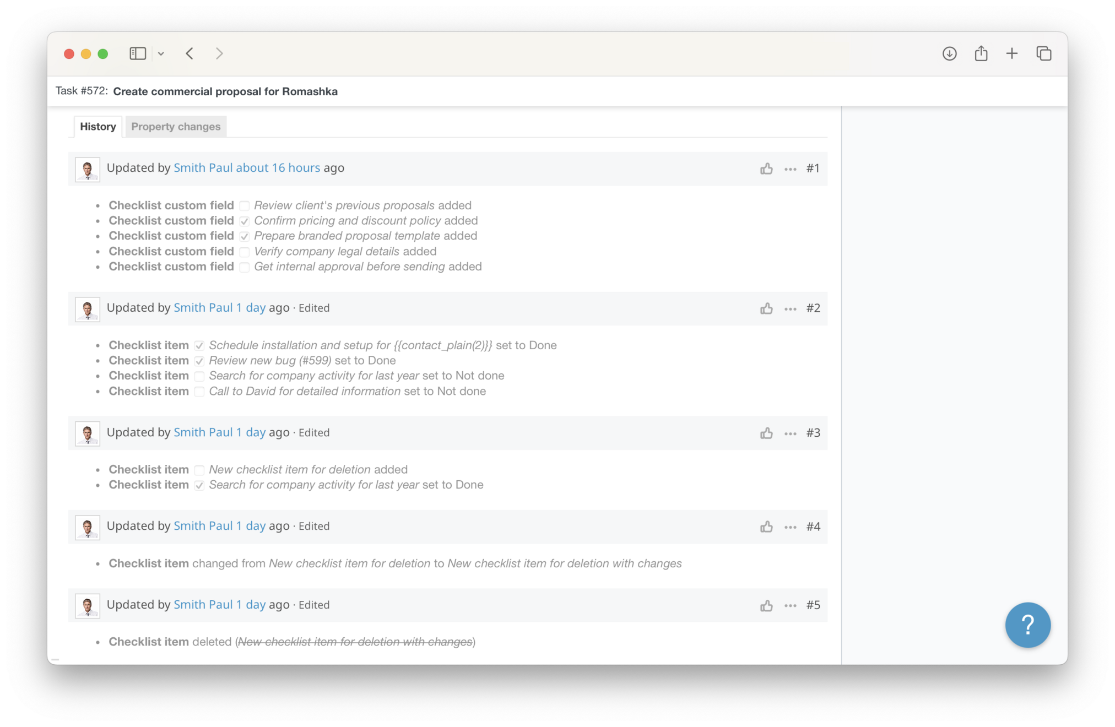Select the History tab
Viewport: 1115px width, 727px height.
[98, 127]
